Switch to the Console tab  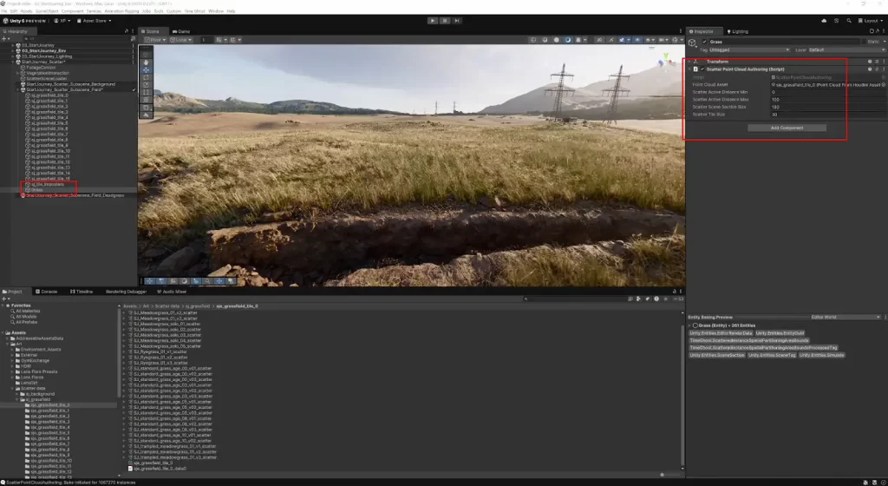click(x=49, y=292)
